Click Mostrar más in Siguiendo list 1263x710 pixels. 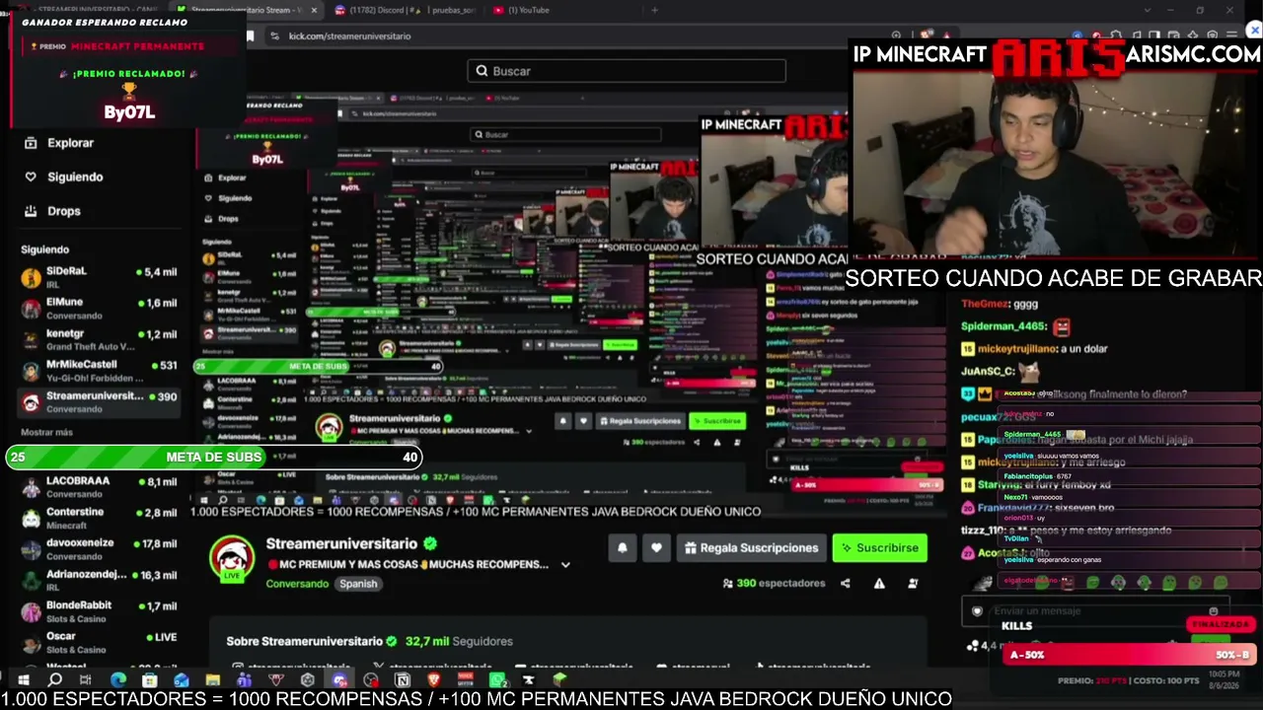tap(46, 432)
